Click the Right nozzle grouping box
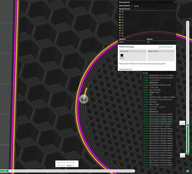Screen dimensions: 192x174 point(161,55)
